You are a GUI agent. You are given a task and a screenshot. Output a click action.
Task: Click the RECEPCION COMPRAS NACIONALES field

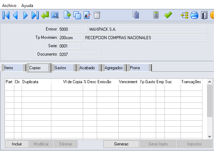[145, 38]
